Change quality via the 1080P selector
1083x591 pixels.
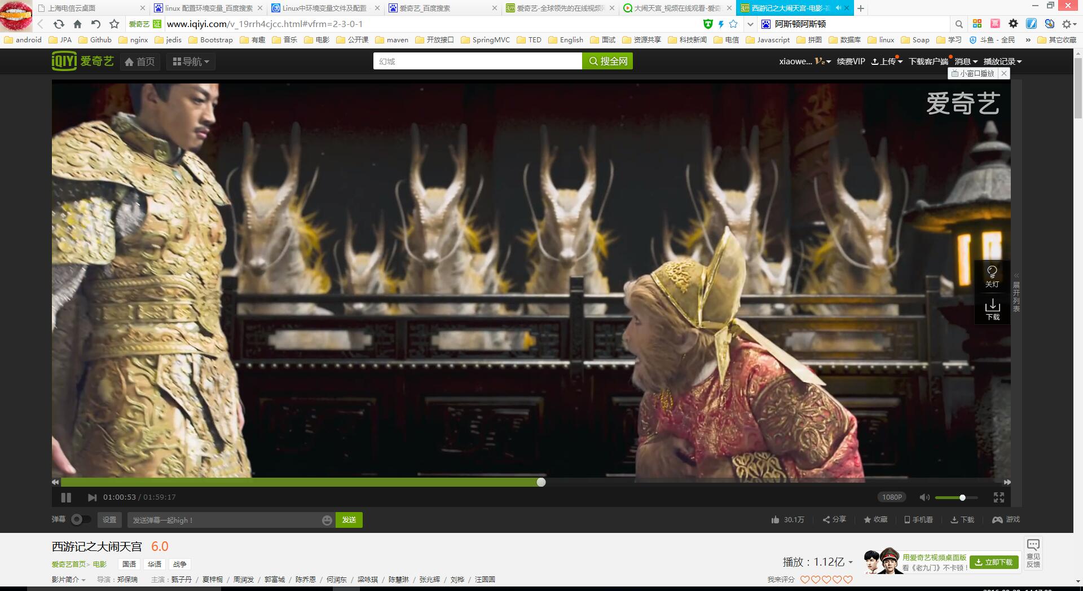[x=892, y=497]
